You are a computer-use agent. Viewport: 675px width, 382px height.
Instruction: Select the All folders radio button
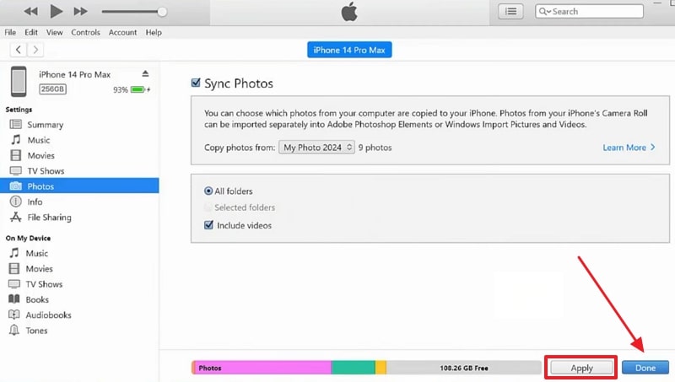pos(208,191)
